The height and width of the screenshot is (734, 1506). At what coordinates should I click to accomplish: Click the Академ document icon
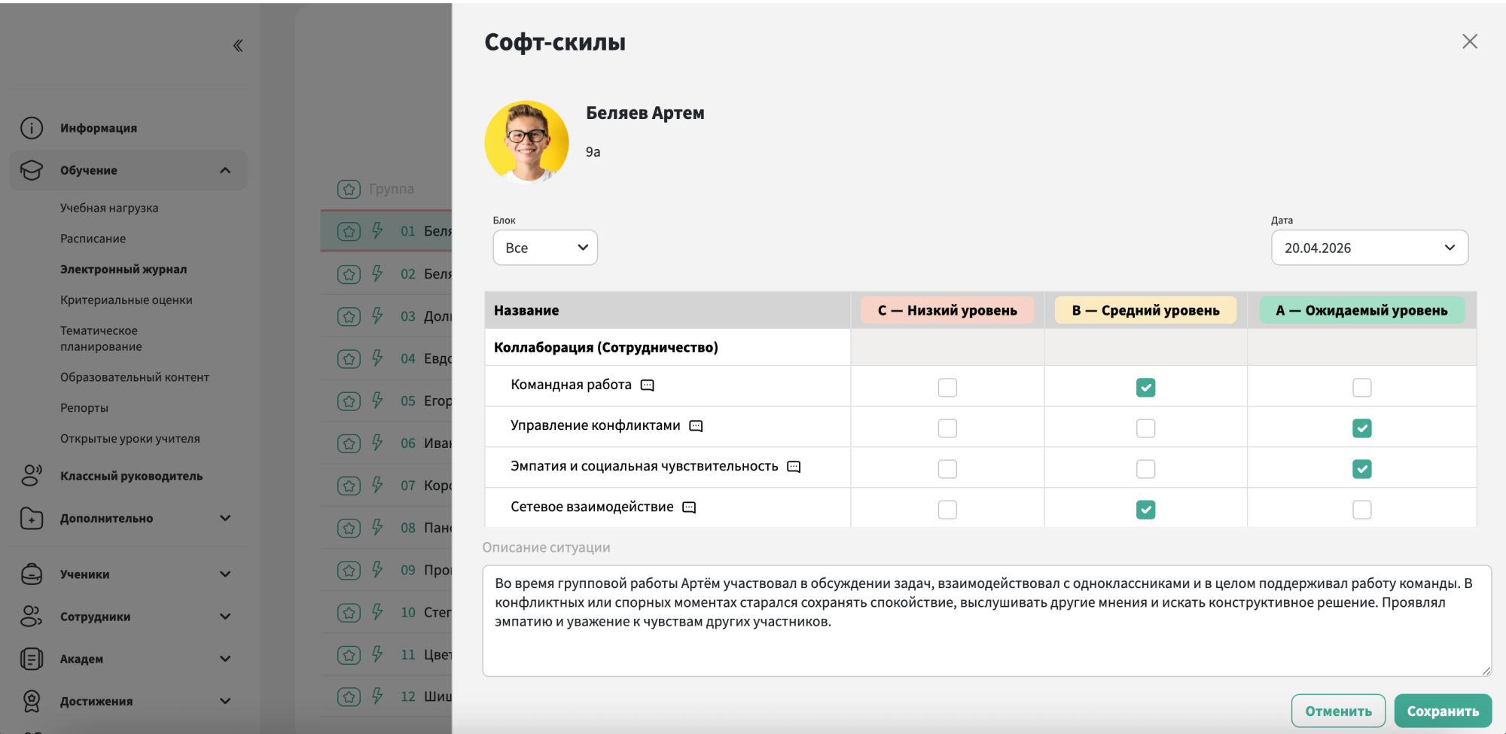32,659
